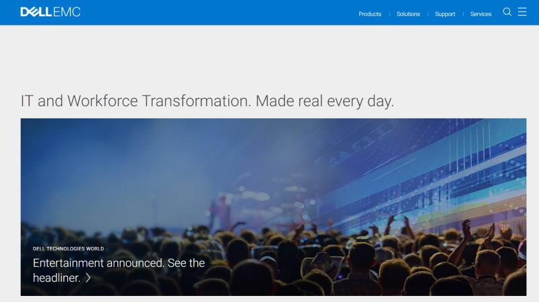Click the "DELL TECHNOLOGIES WORLD" label
Image resolution: width=539 pixels, height=302 pixels.
68,249
